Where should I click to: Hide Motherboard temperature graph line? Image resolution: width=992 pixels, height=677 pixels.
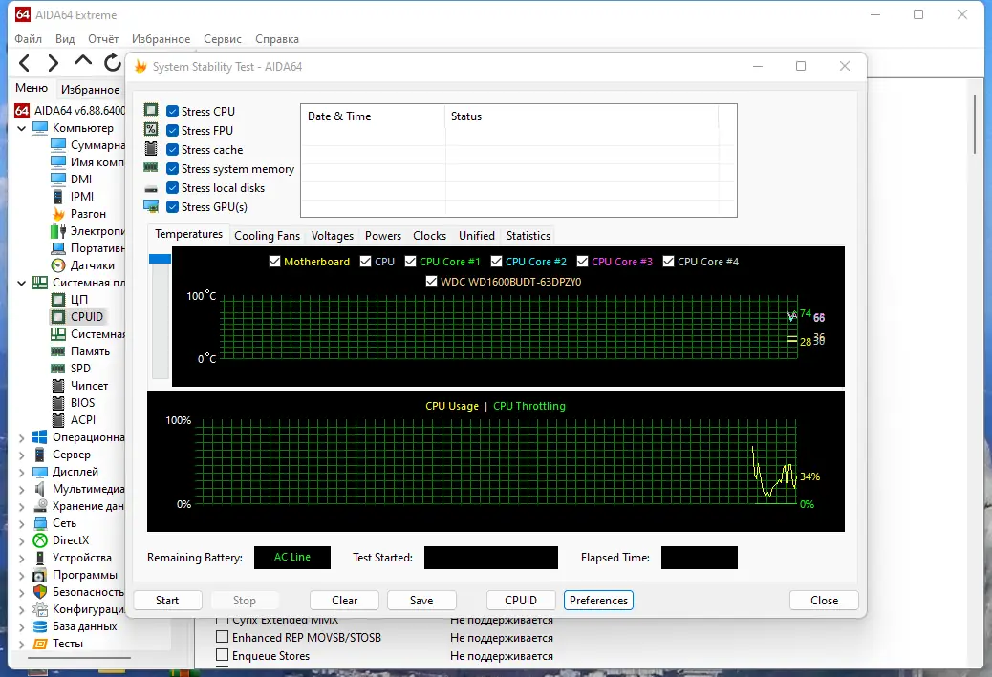click(x=274, y=261)
